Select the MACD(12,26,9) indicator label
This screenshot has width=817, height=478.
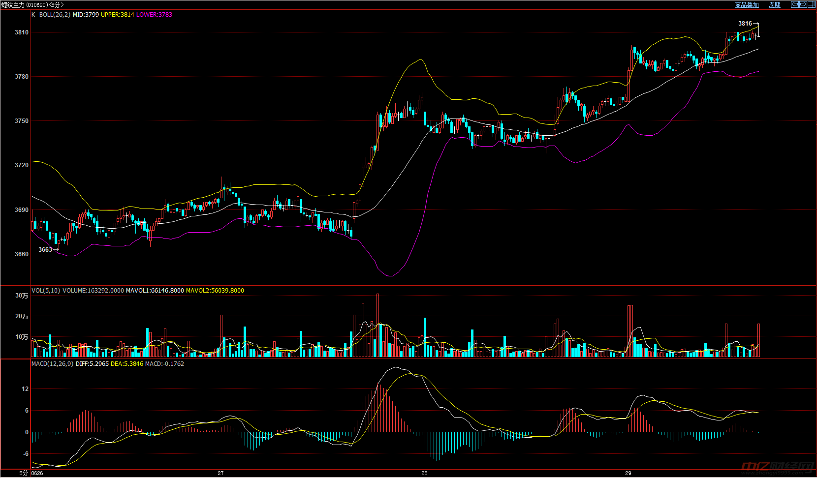tap(52, 364)
